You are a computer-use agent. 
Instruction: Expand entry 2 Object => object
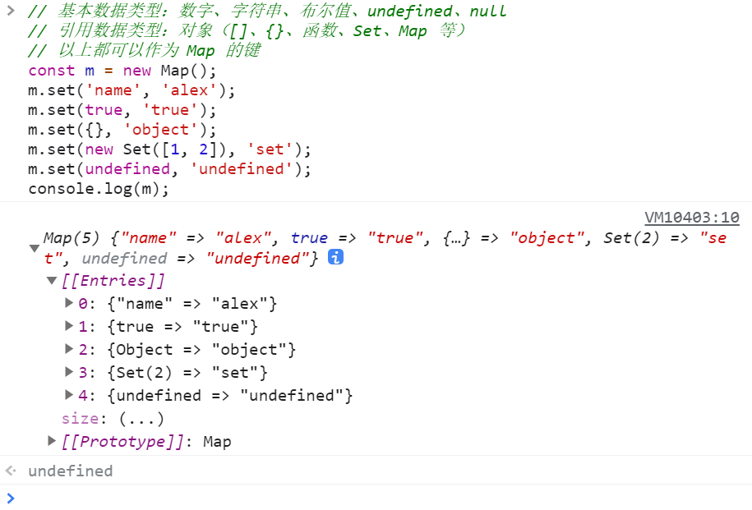click(69, 349)
